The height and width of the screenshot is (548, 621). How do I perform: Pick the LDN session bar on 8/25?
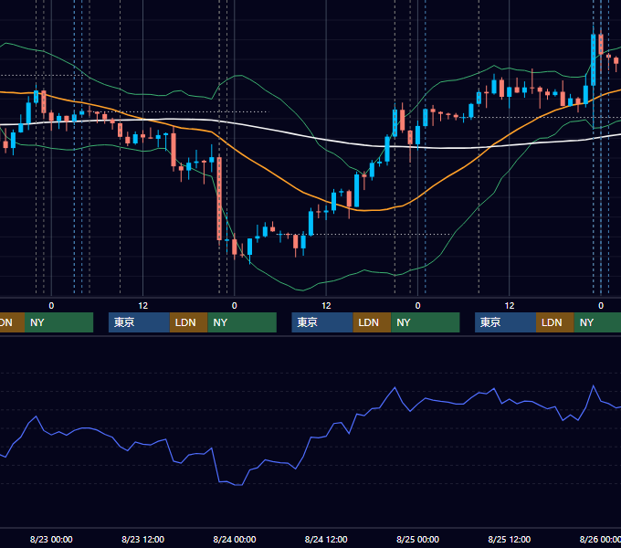[555, 322]
